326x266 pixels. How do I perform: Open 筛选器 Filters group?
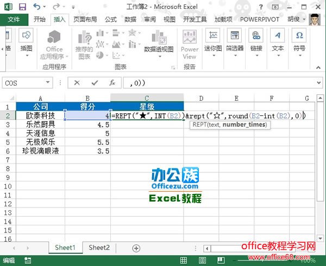pos(235,43)
